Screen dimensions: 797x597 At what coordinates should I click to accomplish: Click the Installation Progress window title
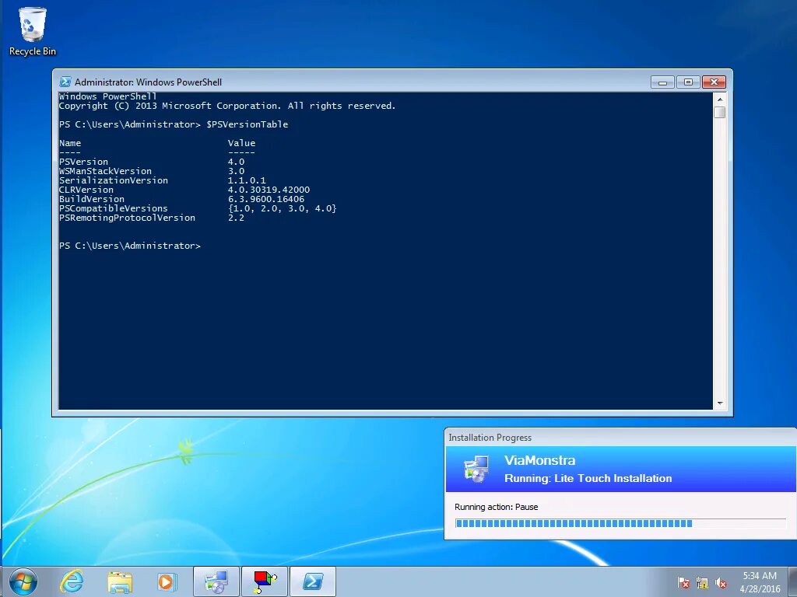[490, 438]
